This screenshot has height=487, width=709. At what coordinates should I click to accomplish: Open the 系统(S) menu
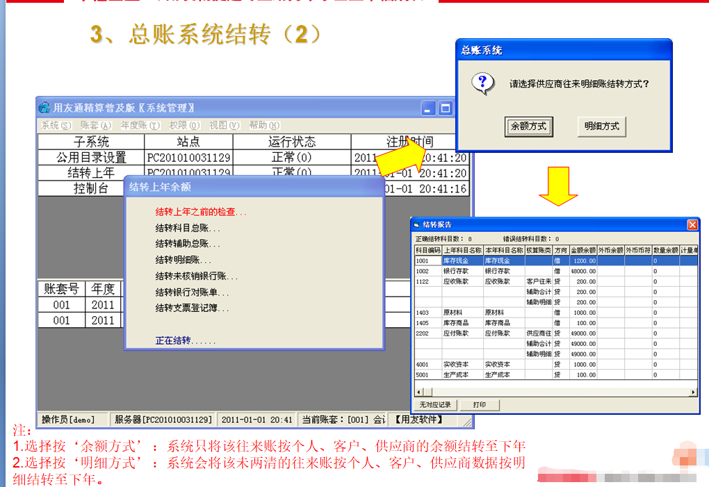click(56, 125)
